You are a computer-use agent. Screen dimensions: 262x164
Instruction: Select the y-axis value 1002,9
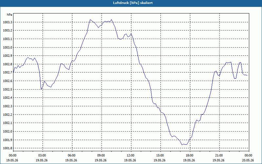tap(8, 56)
